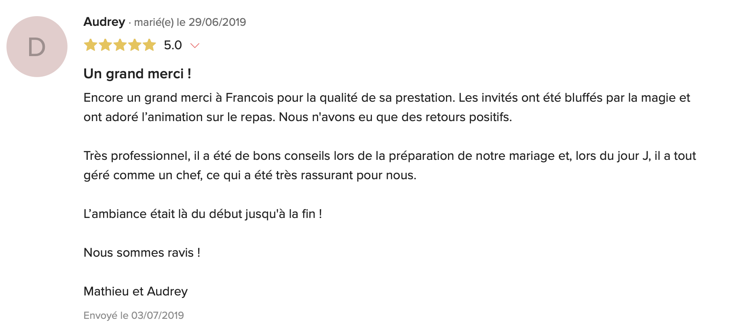
Task: Click the first gold star
Action: coord(91,45)
